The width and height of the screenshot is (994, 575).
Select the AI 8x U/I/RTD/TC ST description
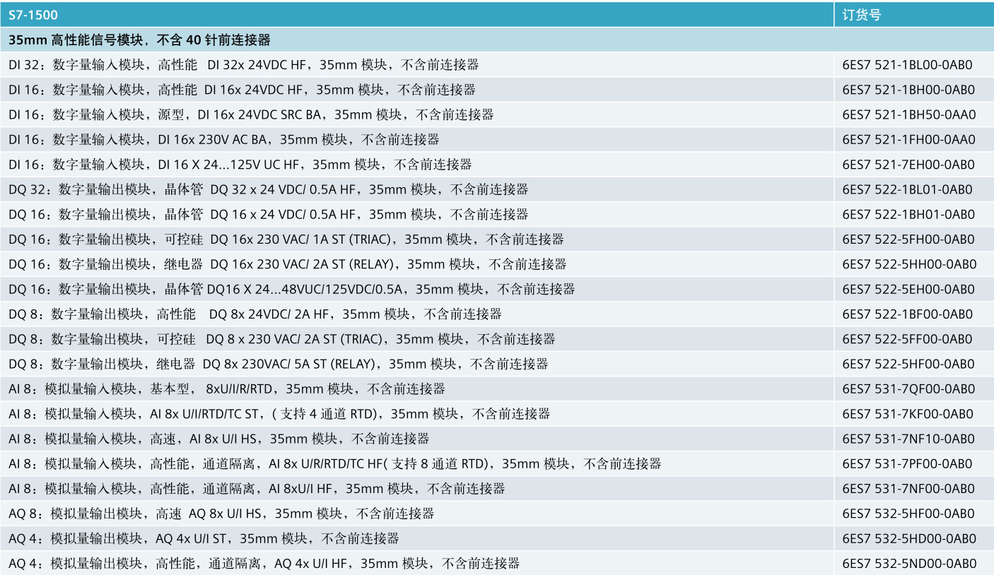(x=279, y=414)
